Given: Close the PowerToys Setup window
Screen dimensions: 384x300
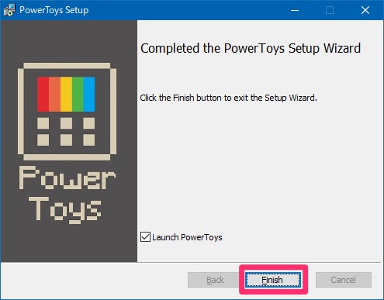Looking at the screenshot, I should [x=365, y=10].
